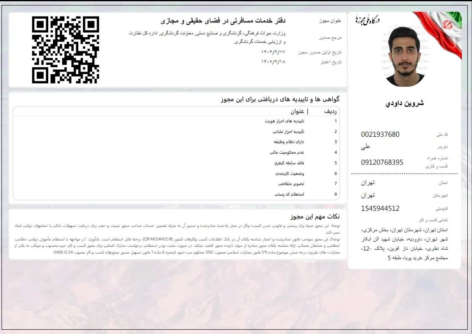Viewport: 472px width, 334px height.
Task: Click the تاریخ اعتبار label
Action: point(331,62)
